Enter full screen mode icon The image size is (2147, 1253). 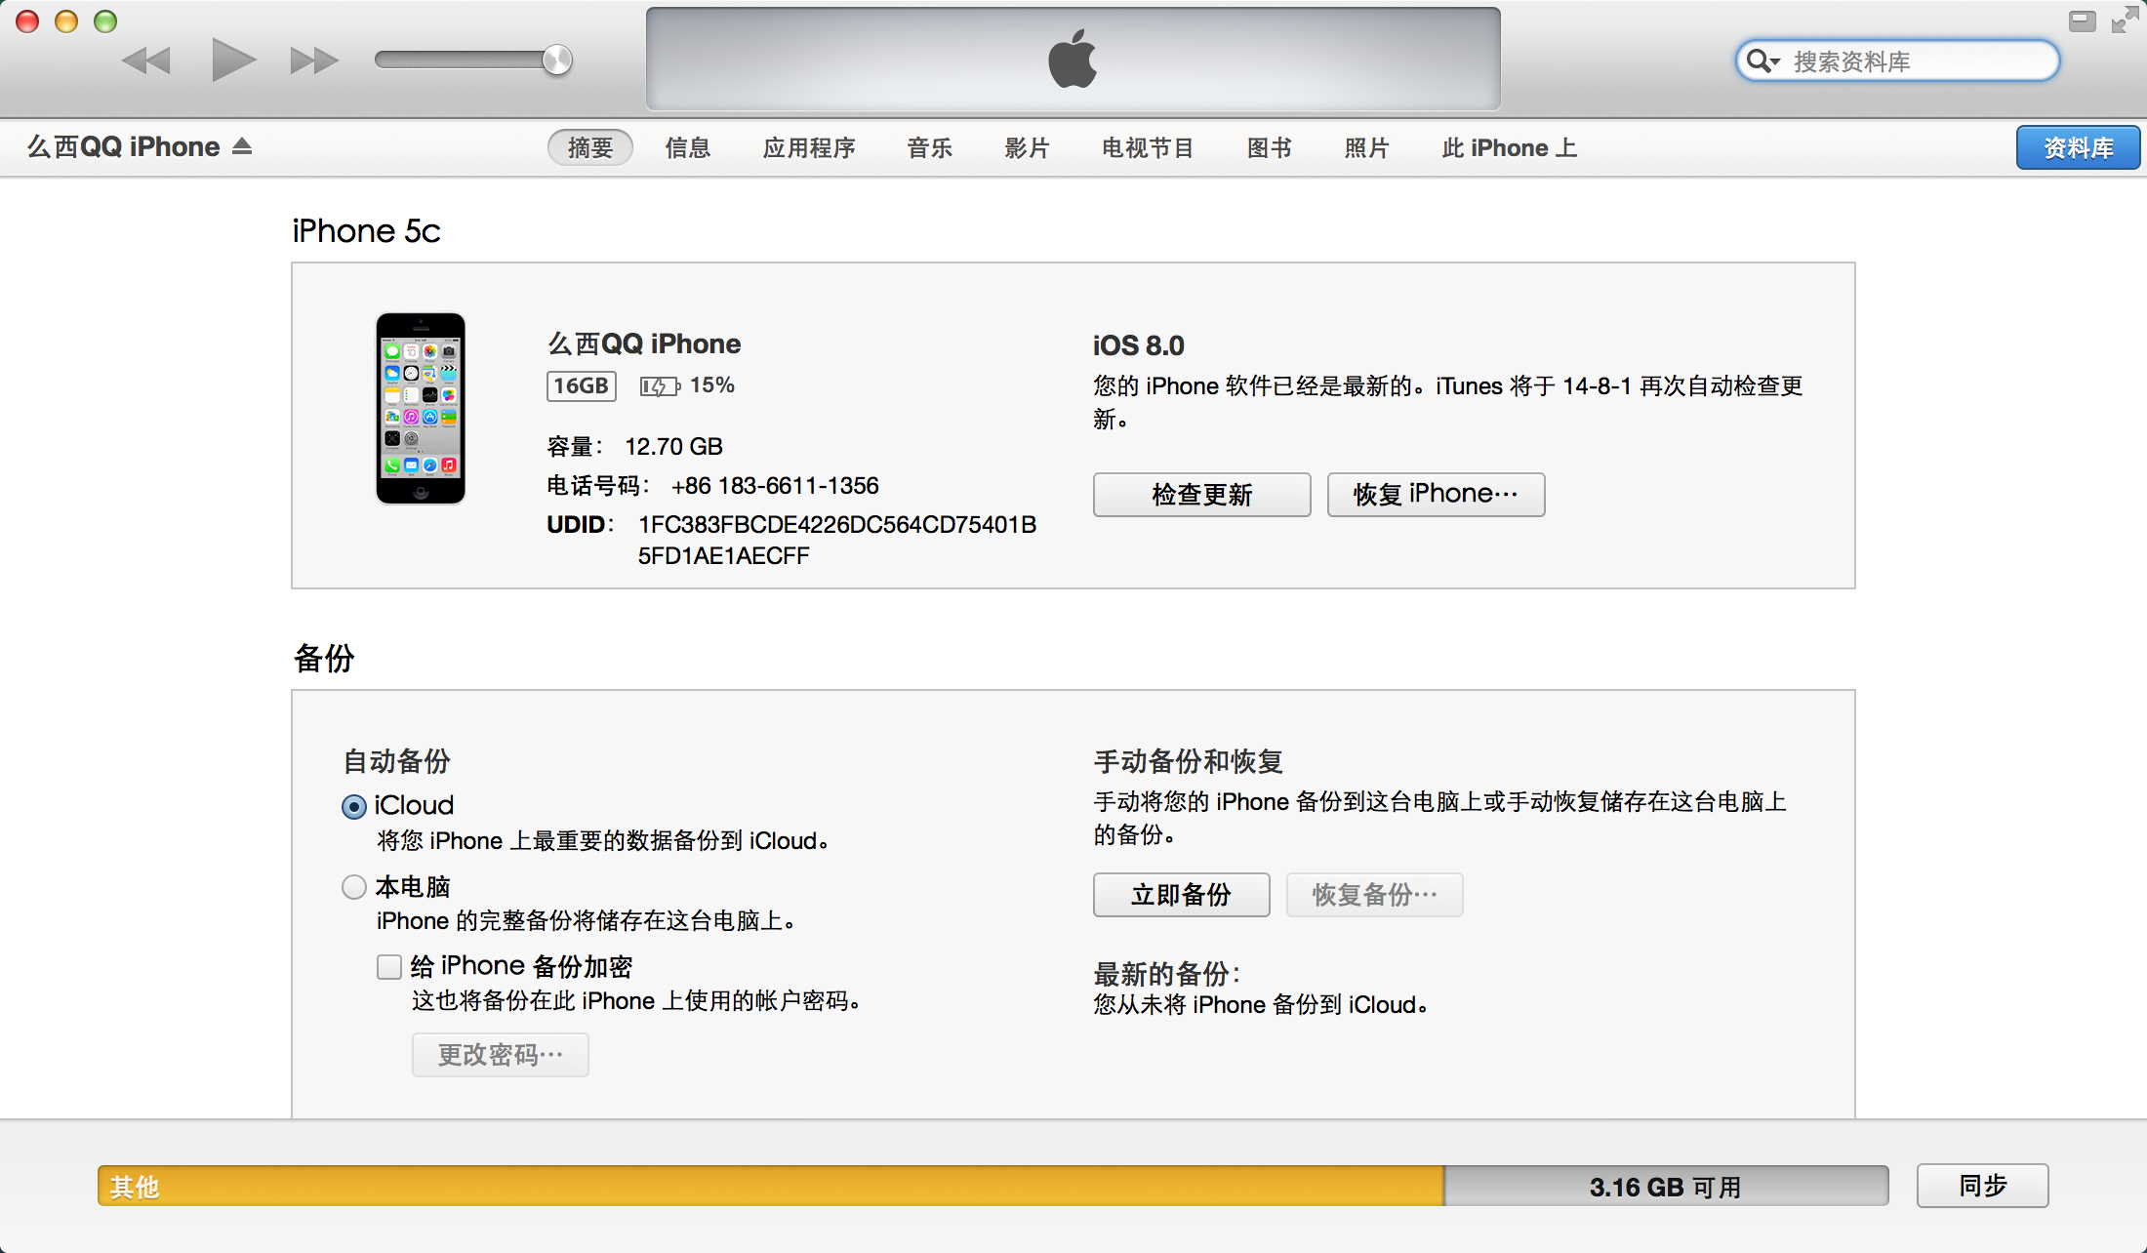2125,20
